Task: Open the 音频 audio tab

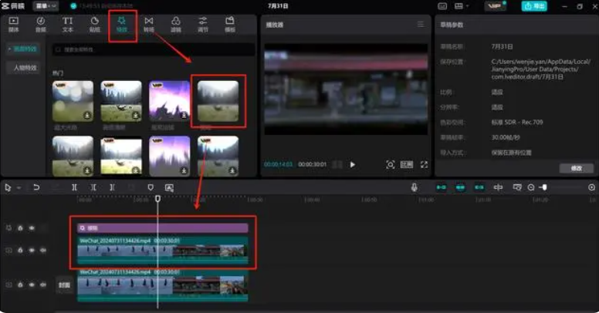Action: [40, 25]
